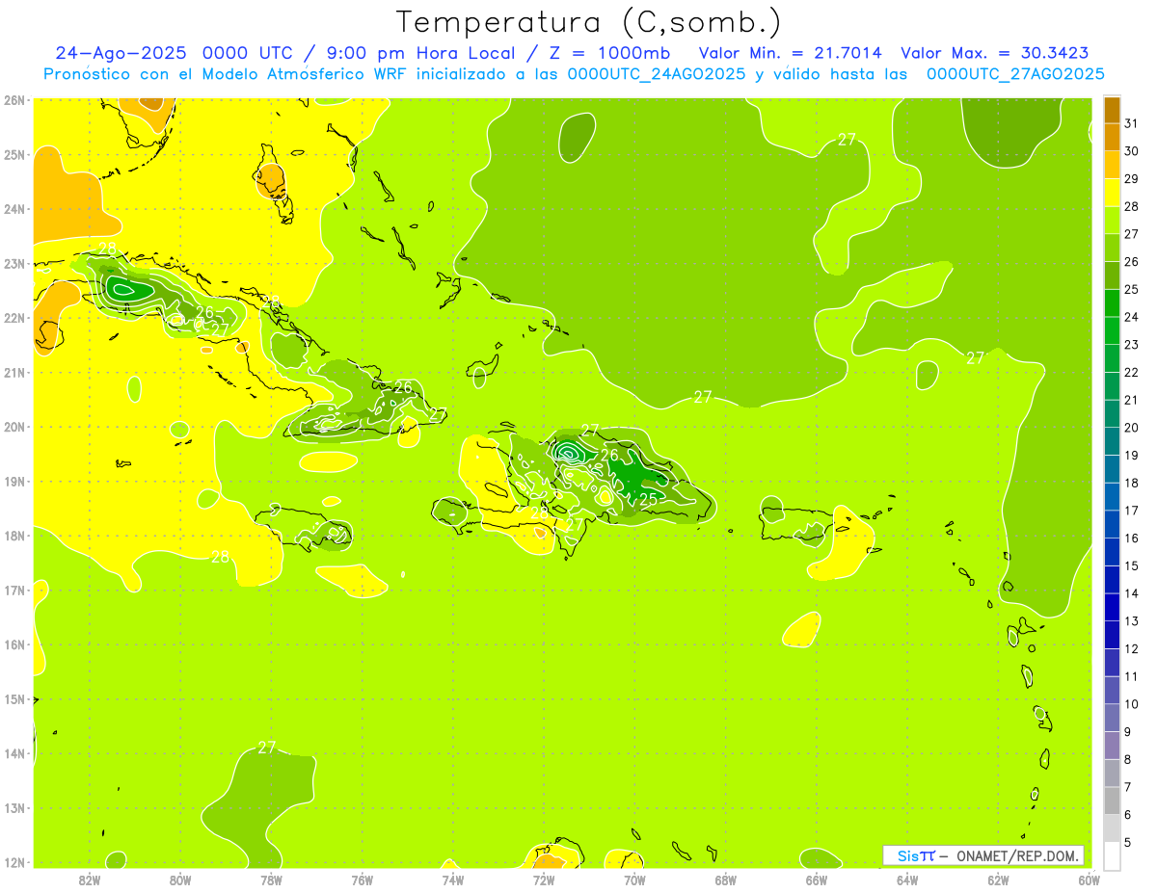Image resolution: width=1157 pixels, height=893 pixels.
Task: Click the 60W longitude axis label
Action: point(1088,880)
